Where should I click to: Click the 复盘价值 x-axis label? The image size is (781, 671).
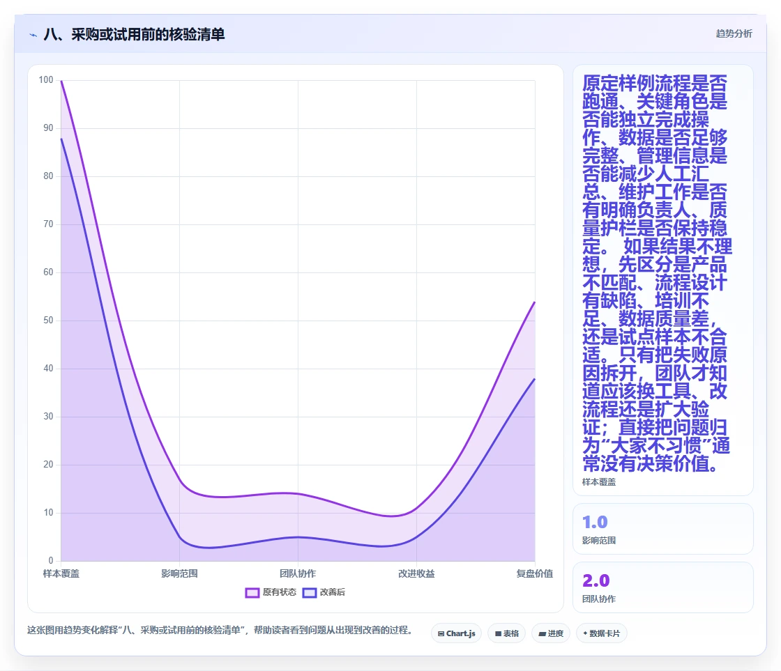(534, 573)
